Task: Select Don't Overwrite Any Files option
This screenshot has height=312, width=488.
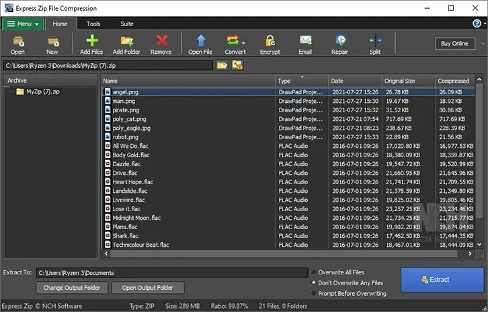Action: [315, 283]
